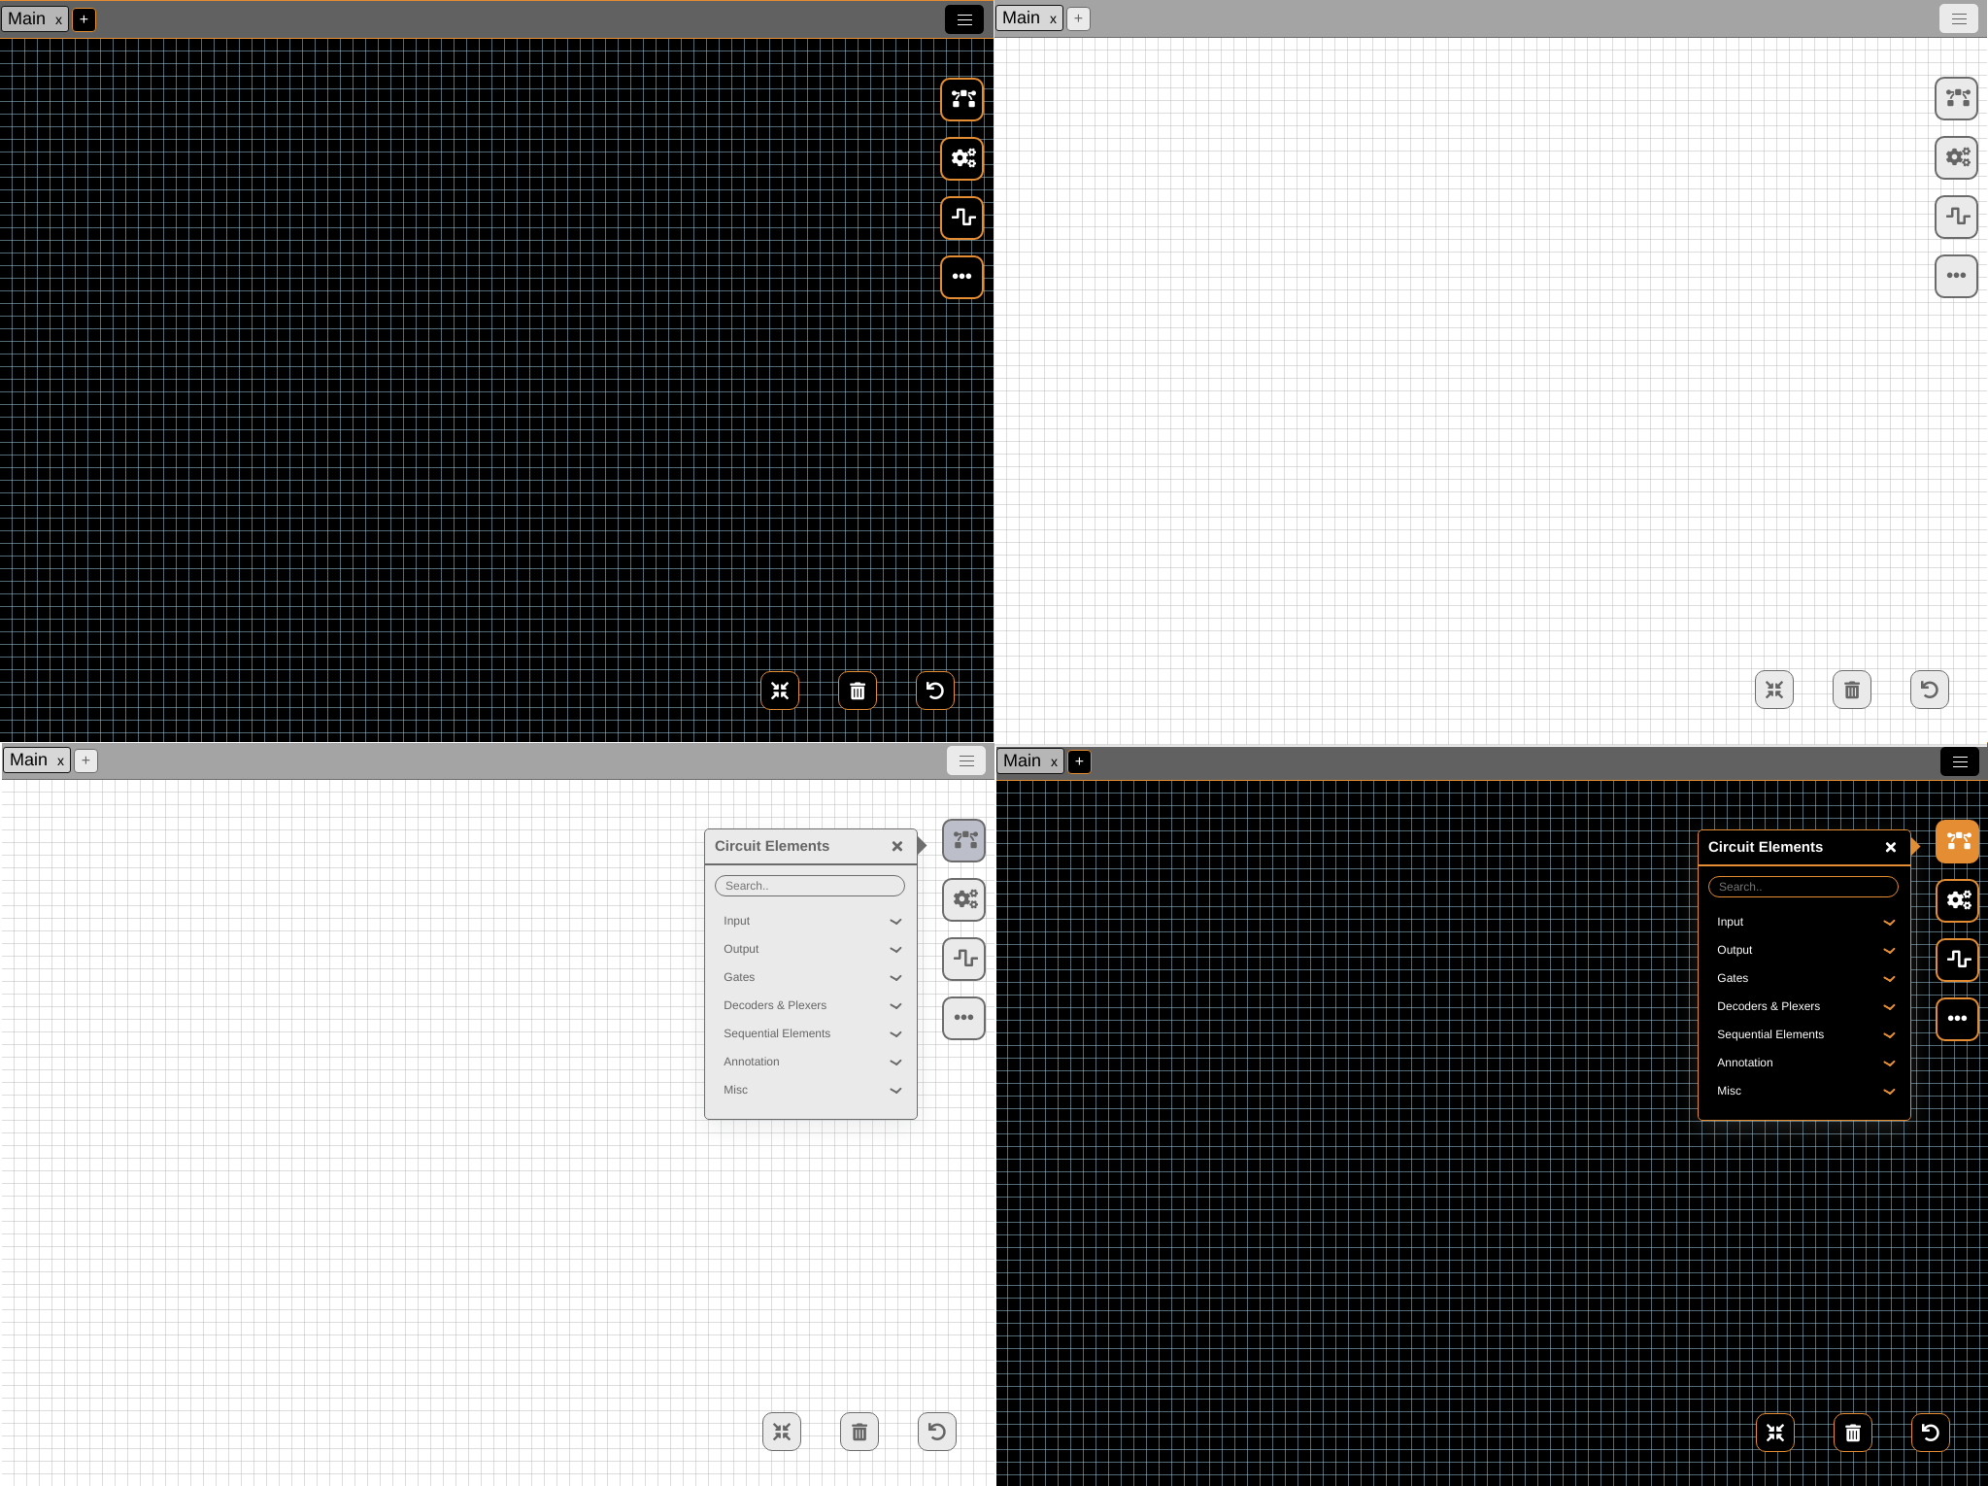Image resolution: width=1988 pixels, height=1486 pixels.
Task: Click the undo icon in bottom-left canvas
Action: pos(935,1431)
